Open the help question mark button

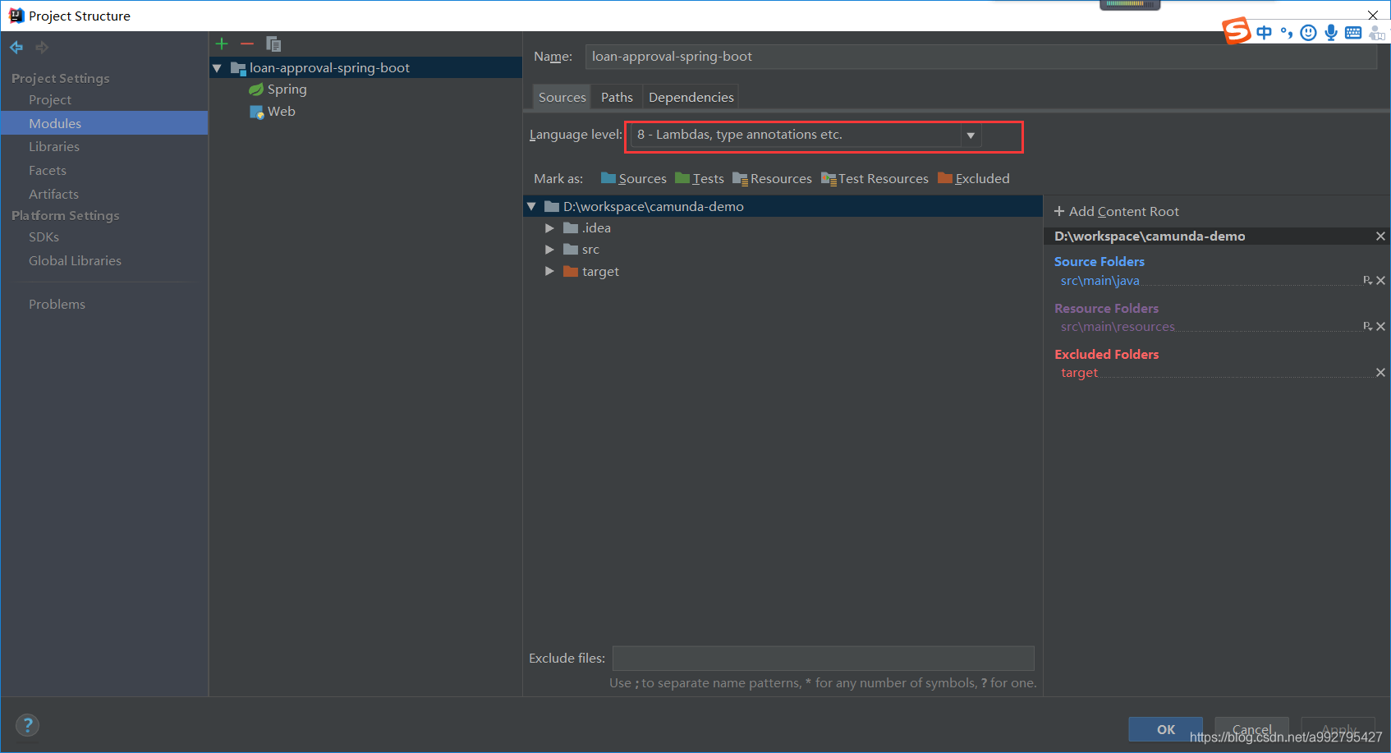[28, 725]
